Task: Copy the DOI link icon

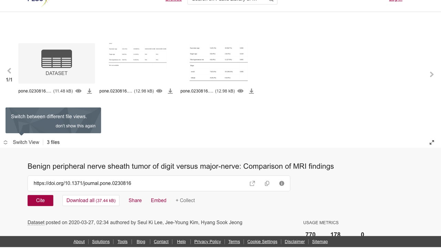Action: [x=267, y=184]
